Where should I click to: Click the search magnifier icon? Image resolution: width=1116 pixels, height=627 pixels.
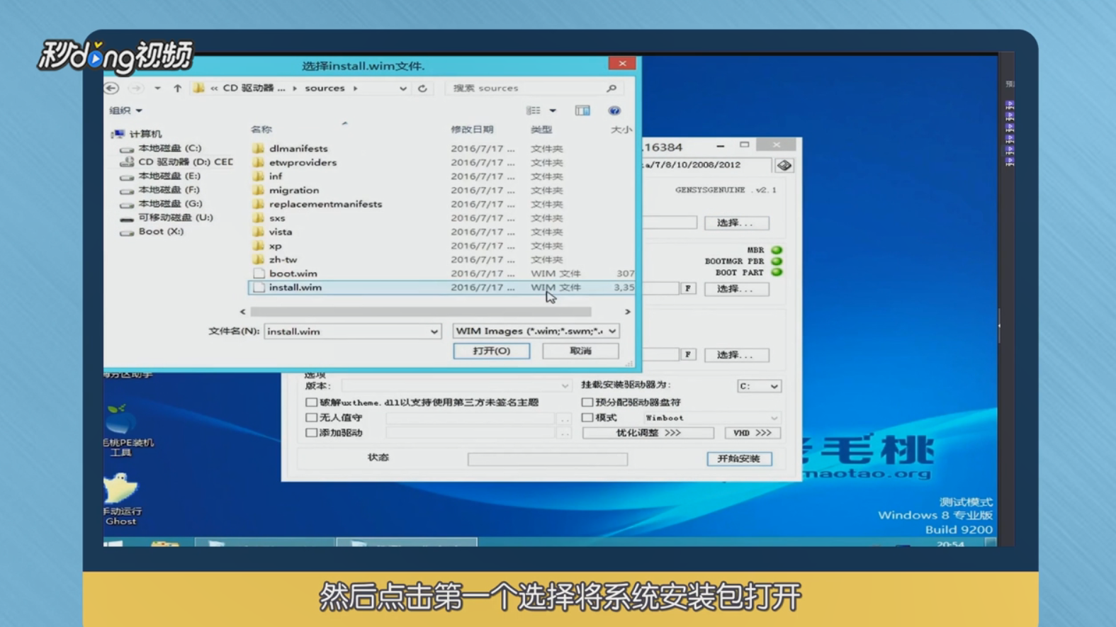(x=611, y=88)
